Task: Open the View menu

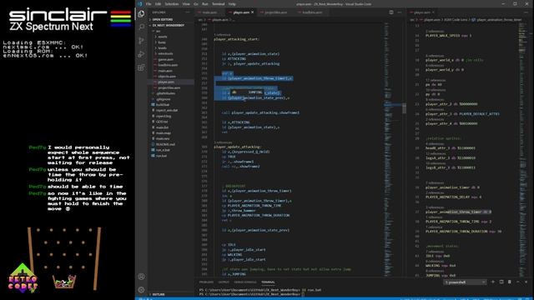Action: [186, 4]
